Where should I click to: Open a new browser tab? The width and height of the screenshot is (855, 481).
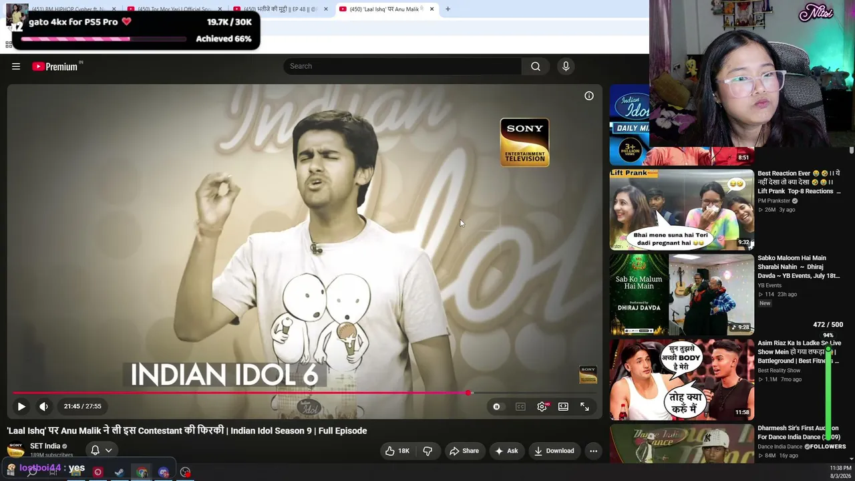tap(448, 9)
